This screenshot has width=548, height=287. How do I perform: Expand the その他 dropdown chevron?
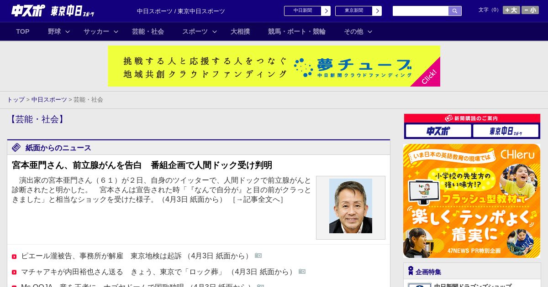tap(370, 31)
